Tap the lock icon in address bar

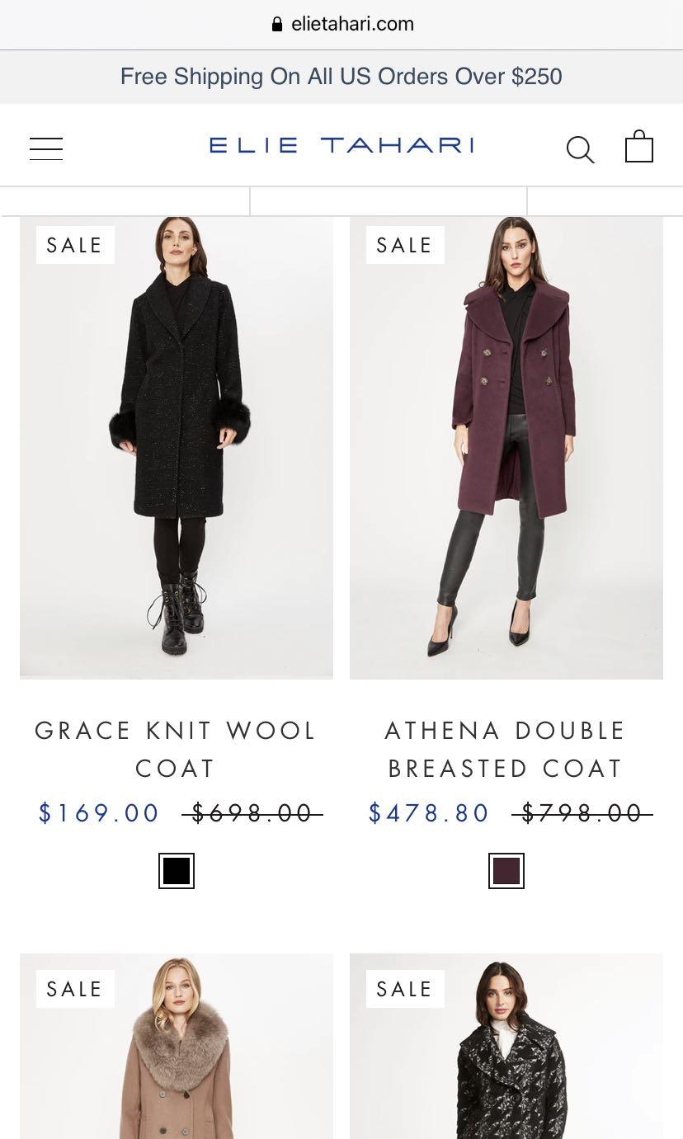click(x=277, y=24)
